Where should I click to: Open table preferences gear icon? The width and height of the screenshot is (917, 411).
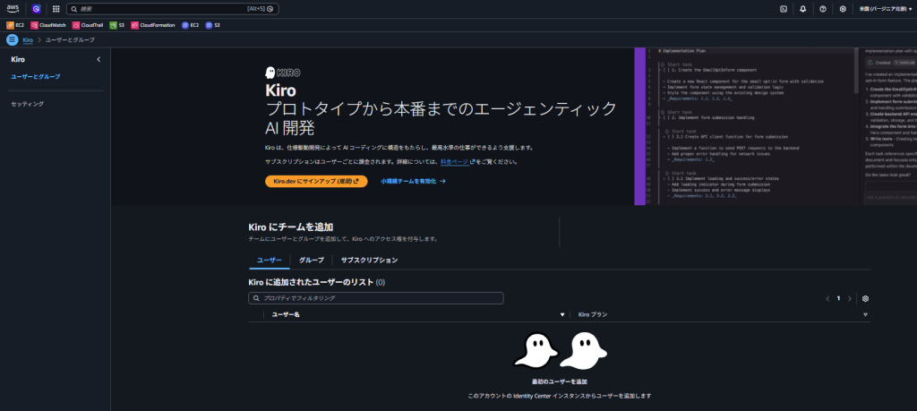point(865,298)
